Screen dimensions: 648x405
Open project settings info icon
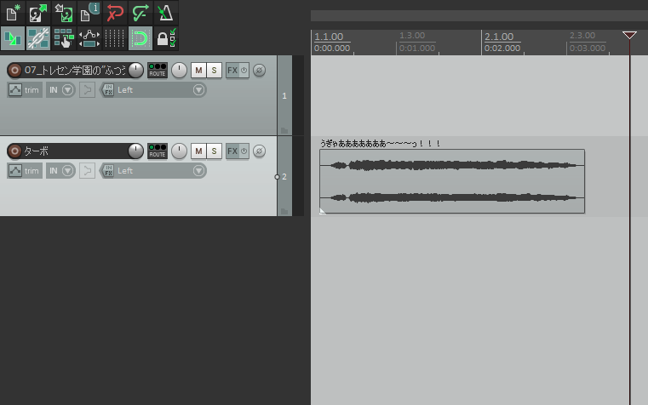pos(89,13)
